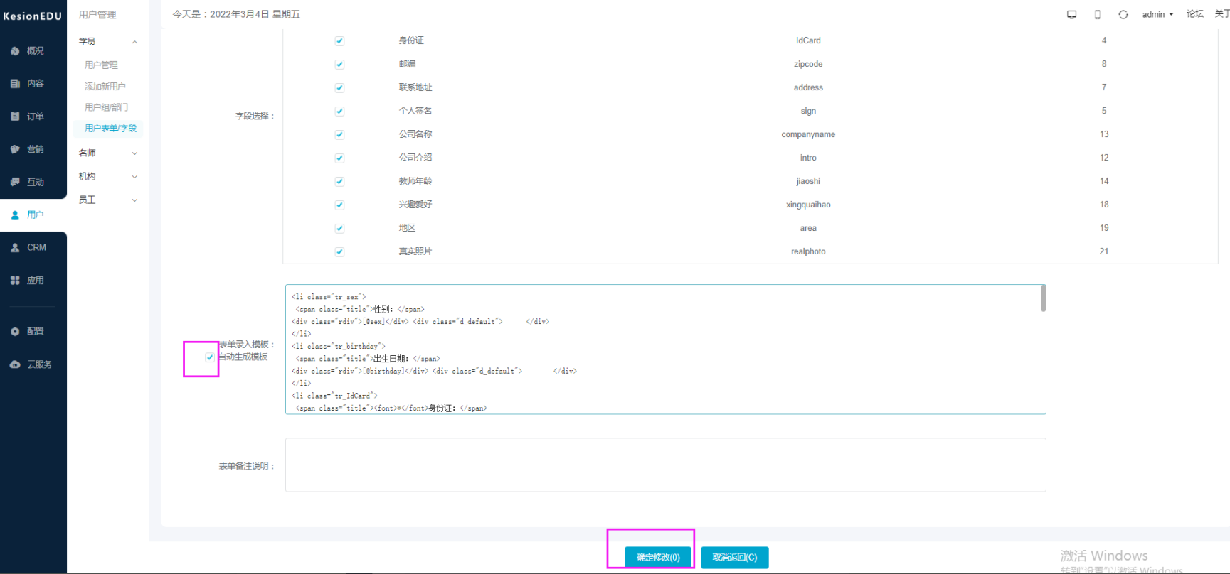Click the 表单备注说明 notes textarea
The image size is (1230, 574).
(x=665, y=465)
